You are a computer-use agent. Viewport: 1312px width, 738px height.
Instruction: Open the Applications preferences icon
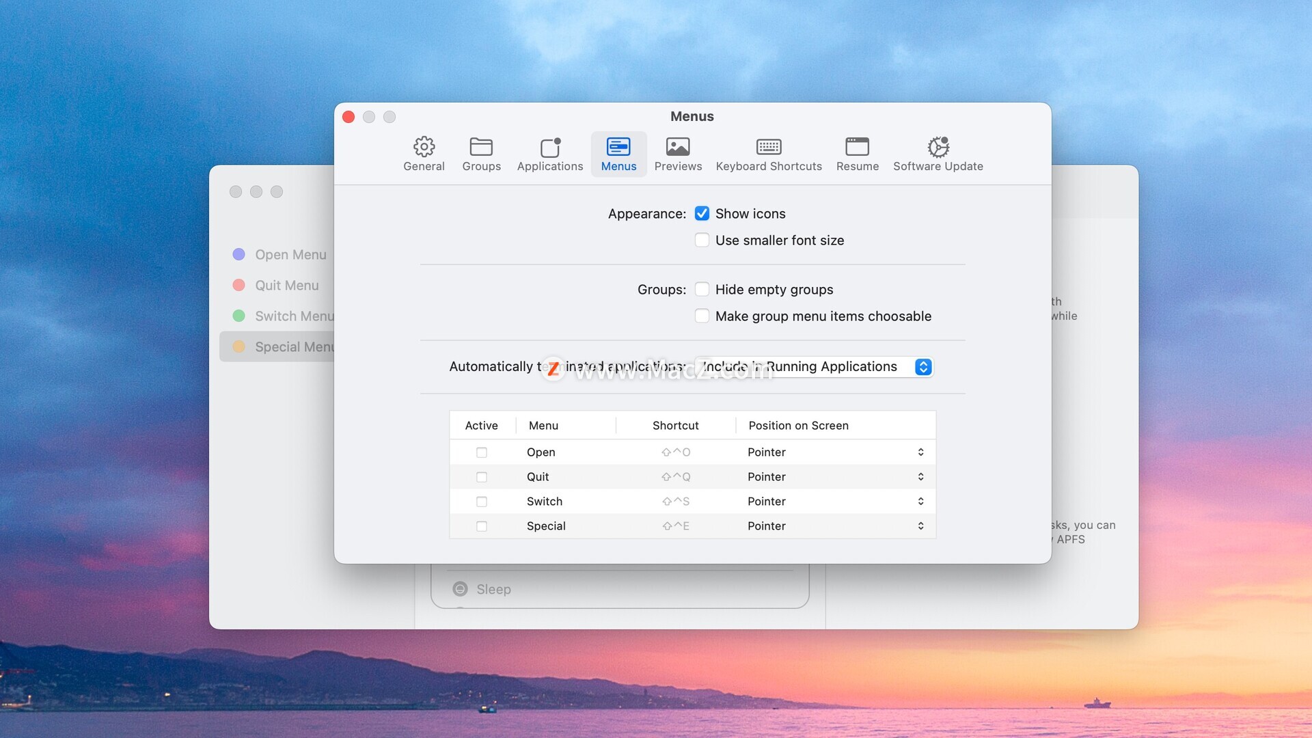click(x=550, y=147)
